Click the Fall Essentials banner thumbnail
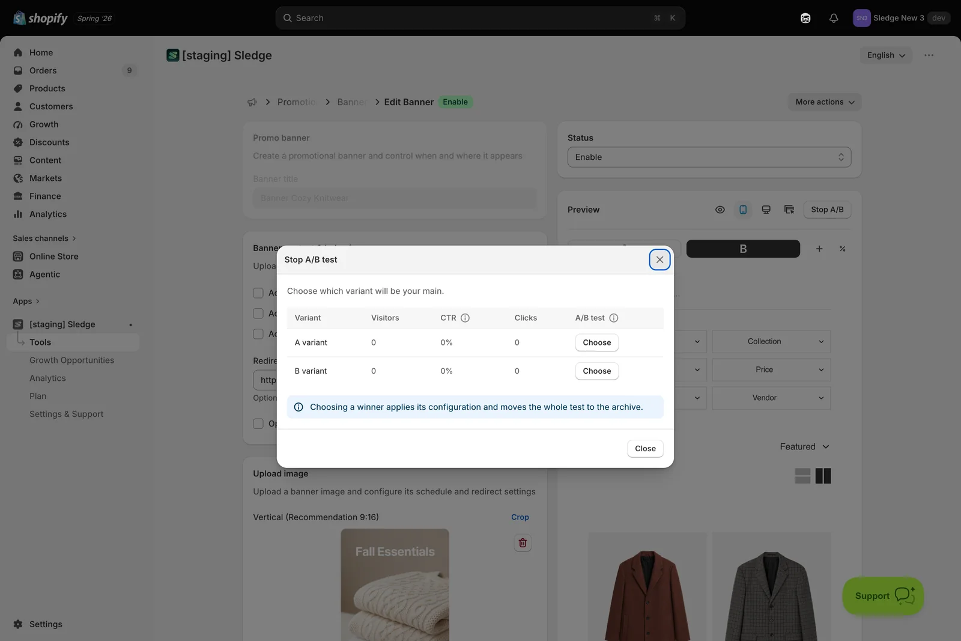Image resolution: width=961 pixels, height=641 pixels. pyautogui.click(x=395, y=585)
